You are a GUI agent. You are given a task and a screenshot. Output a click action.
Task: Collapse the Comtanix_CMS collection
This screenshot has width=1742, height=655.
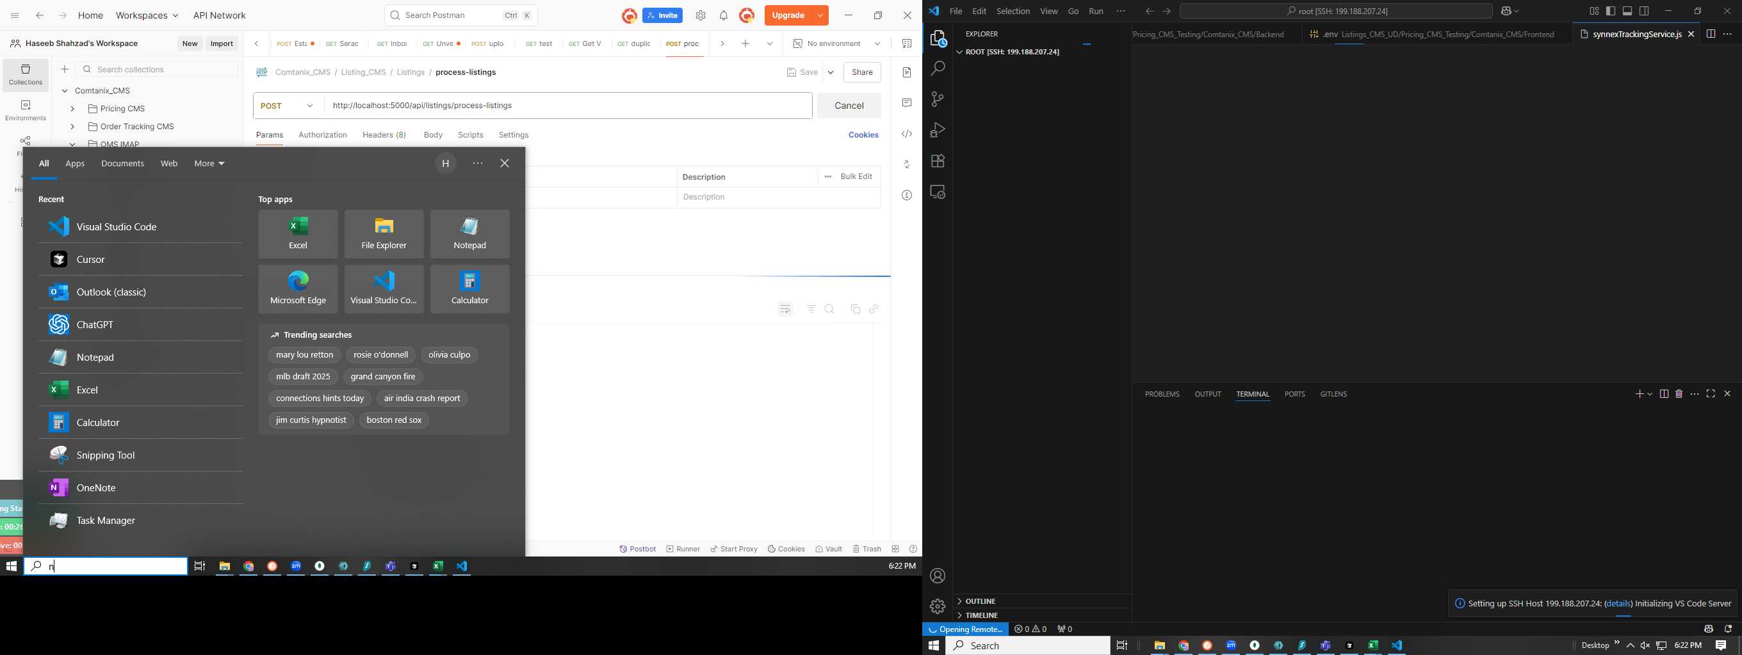click(x=65, y=90)
